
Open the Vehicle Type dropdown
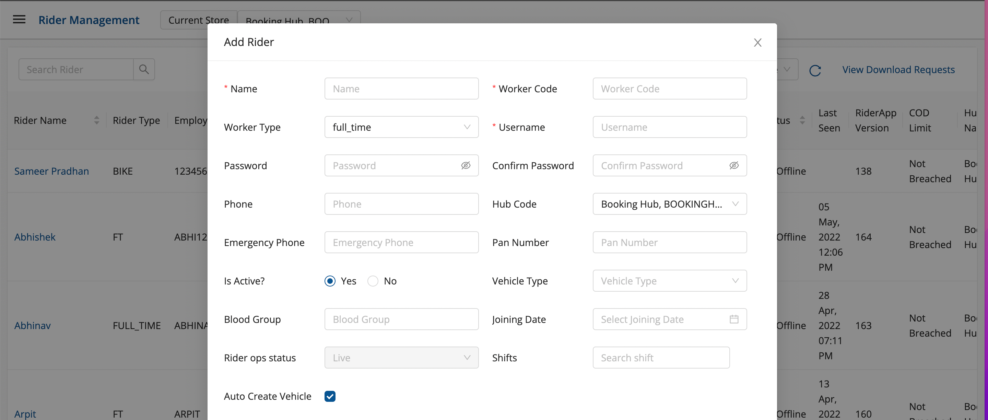point(669,281)
